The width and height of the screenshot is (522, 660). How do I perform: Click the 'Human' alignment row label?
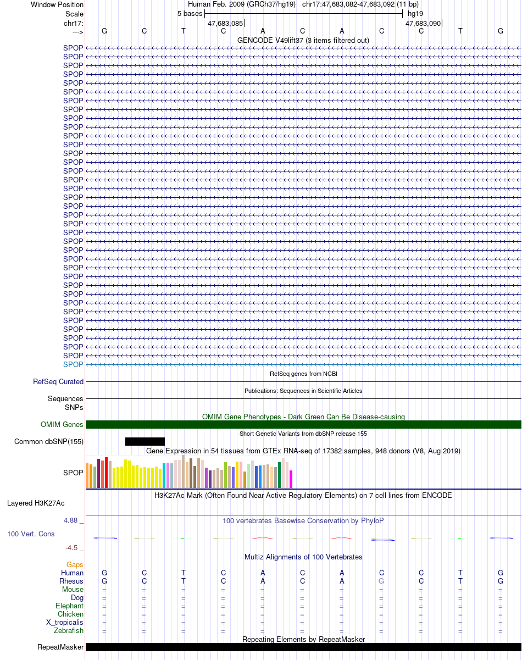point(73,573)
